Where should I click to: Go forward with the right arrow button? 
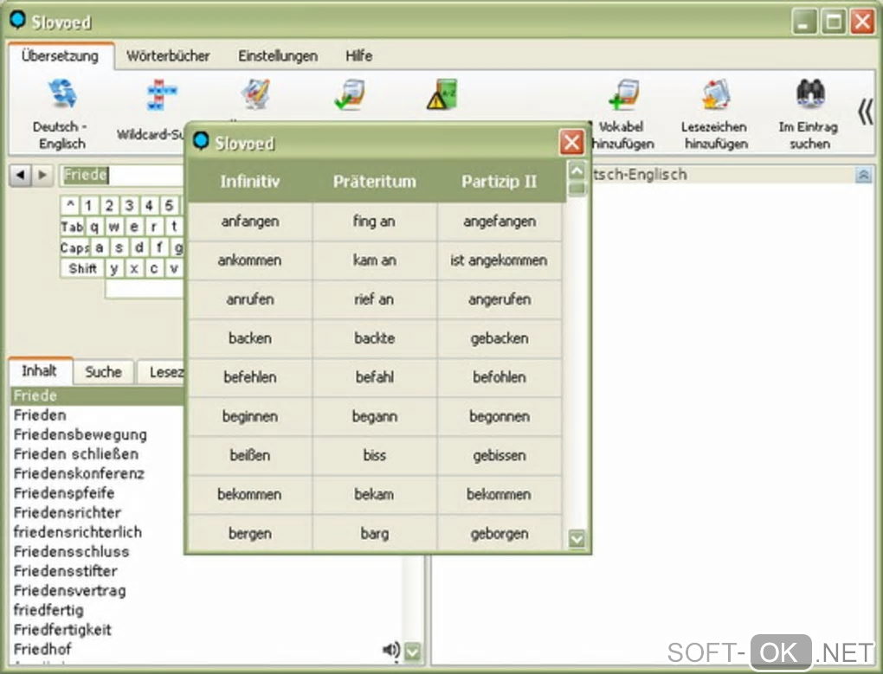point(42,175)
